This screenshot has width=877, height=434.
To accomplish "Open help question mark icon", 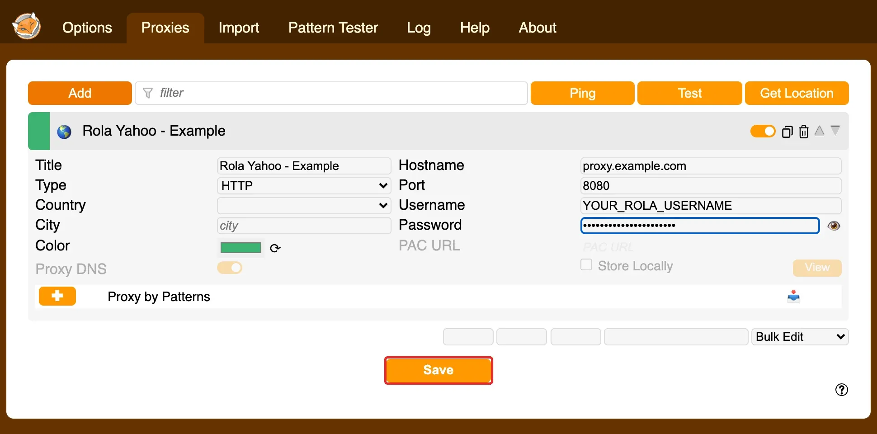I will coord(842,390).
